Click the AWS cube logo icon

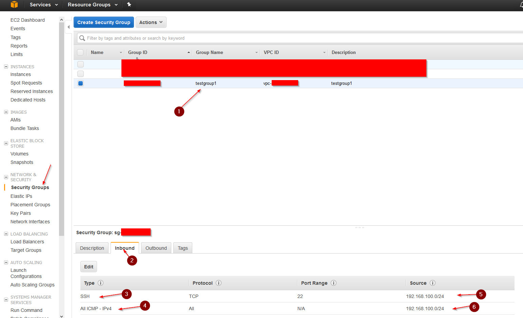coord(14,4)
